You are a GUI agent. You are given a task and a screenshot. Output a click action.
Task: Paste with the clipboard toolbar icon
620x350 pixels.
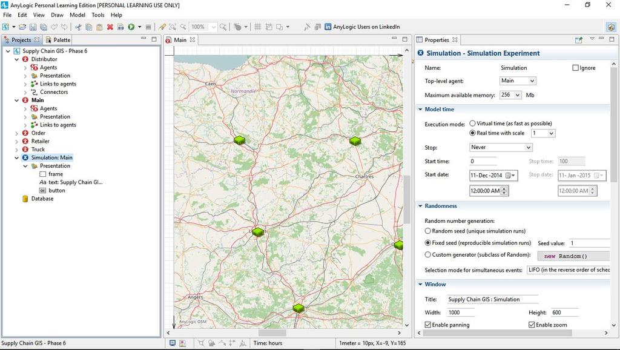(x=100, y=27)
